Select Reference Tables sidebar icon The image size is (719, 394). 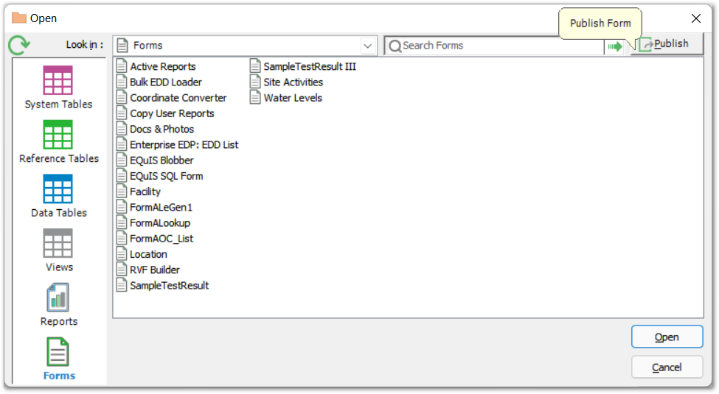tap(58, 134)
